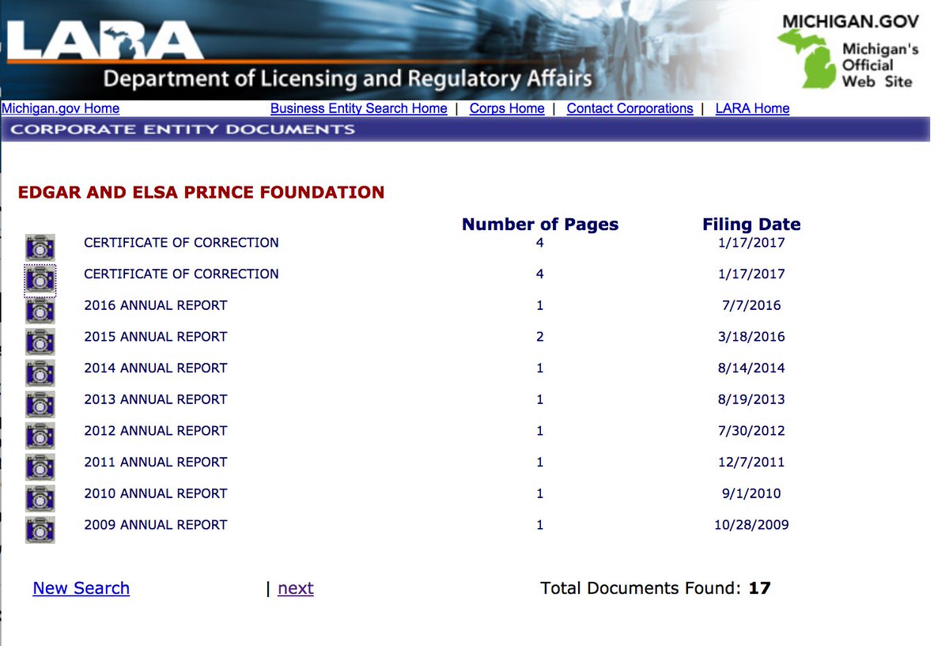This screenshot has width=949, height=646.
Task: Click filing date 12/7/2011
Action: [x=751, y=462]
